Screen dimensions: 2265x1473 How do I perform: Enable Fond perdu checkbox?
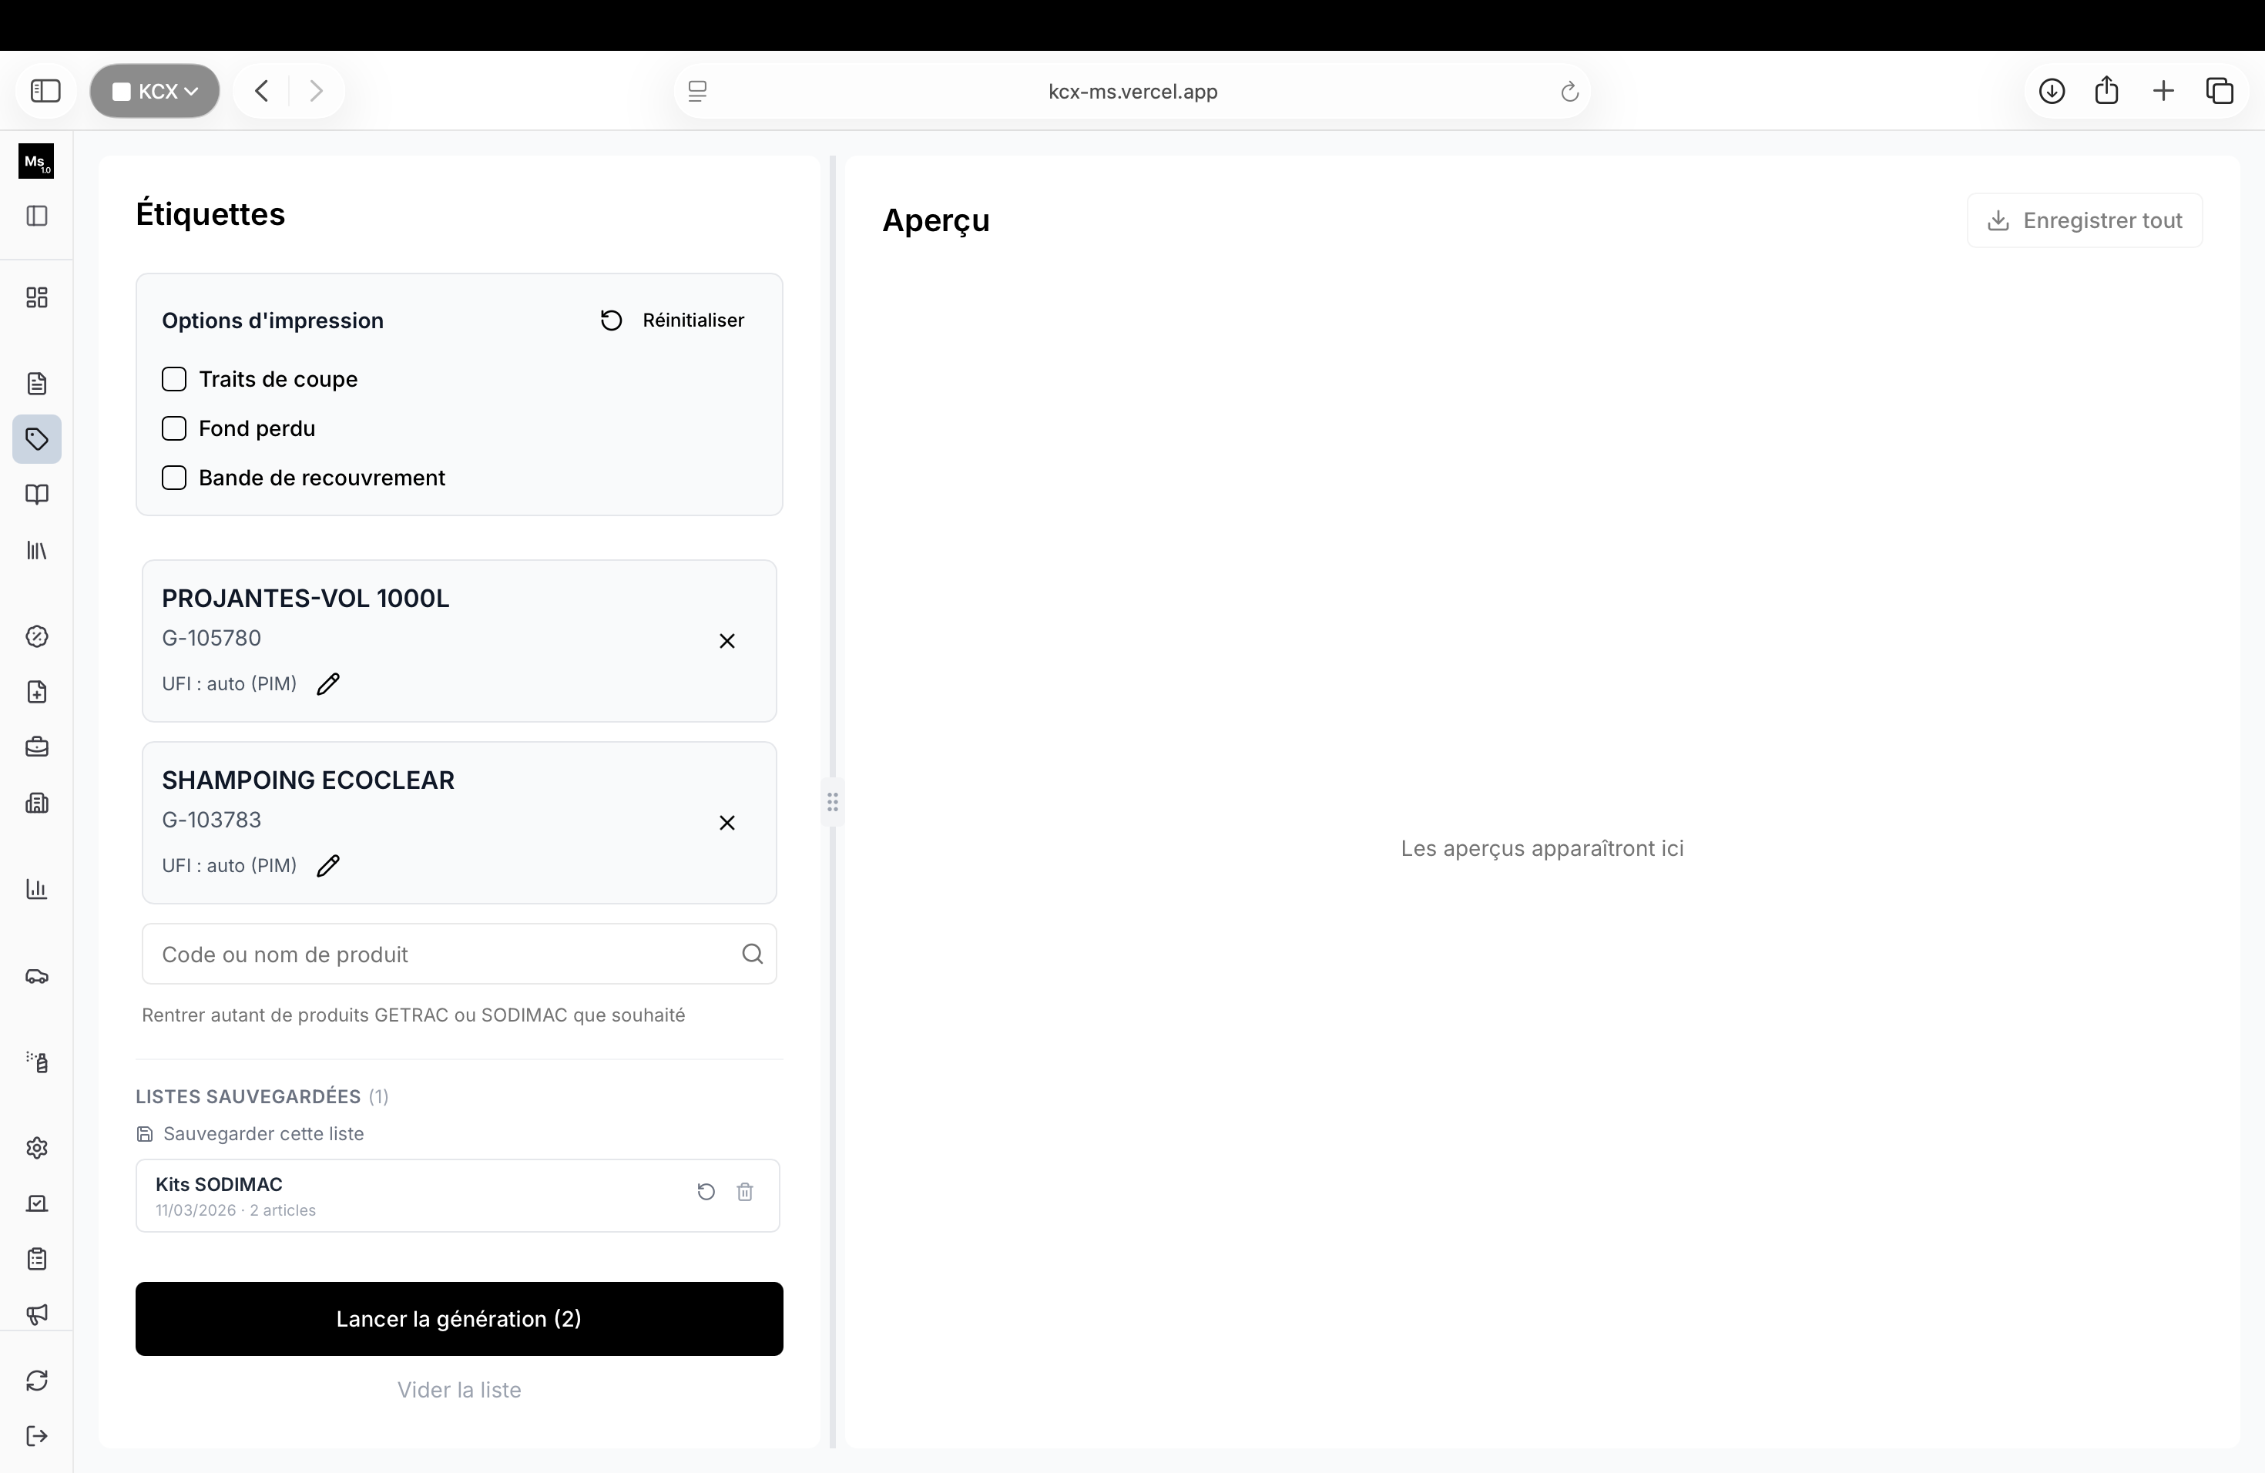point(174,429)
